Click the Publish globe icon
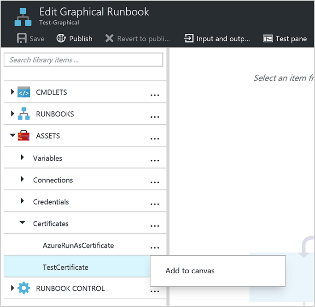Screen dimensions: 315x307 click(x=61, y=38)
